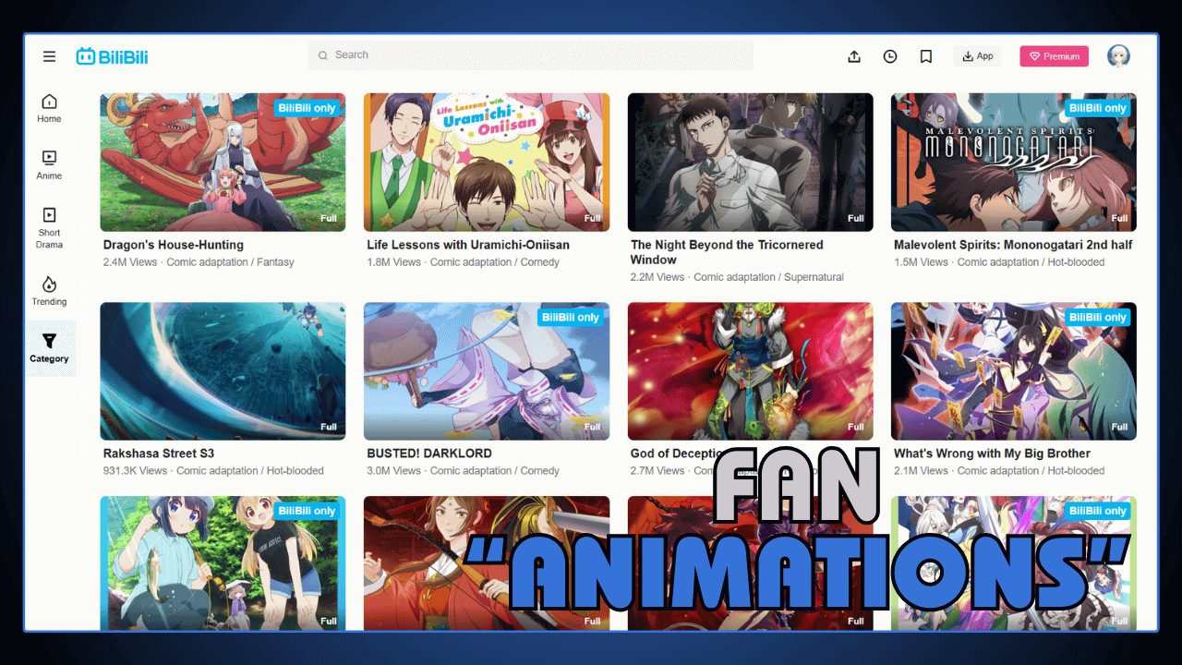Open "The Night Beyond the Tricornered Window"
Image resolution: width=1182 pixels, height=665 pixels.
[x=726, y=251]
